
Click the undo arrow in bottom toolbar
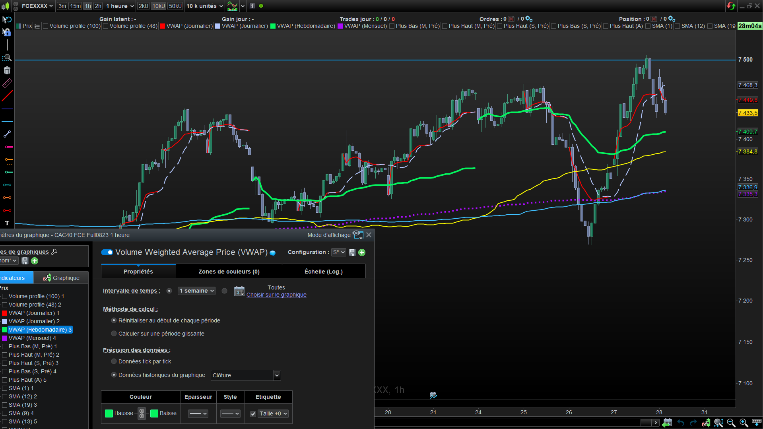coord(681,423)
